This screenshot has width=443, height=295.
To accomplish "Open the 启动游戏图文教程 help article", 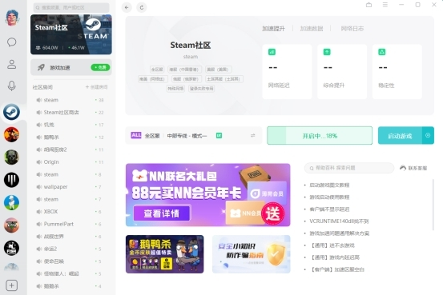I will click(329, 185).
